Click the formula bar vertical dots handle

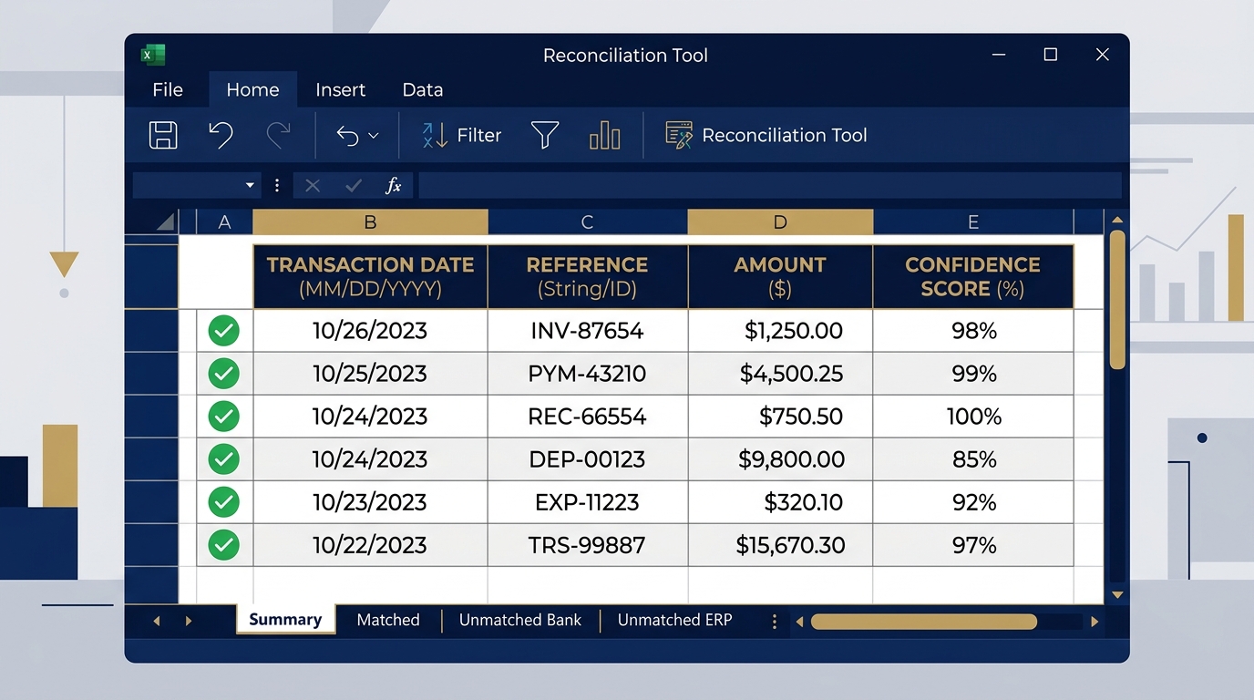[x=277, y=185]
